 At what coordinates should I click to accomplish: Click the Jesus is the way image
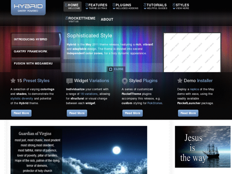pos(203,147)
